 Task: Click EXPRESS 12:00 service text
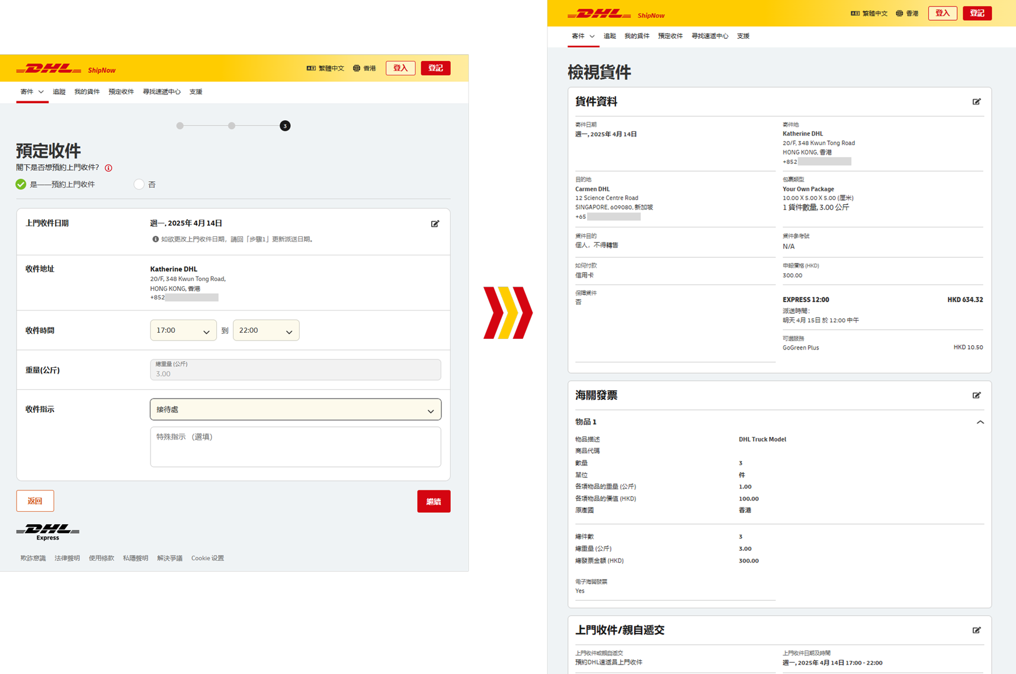click(806, 300)
